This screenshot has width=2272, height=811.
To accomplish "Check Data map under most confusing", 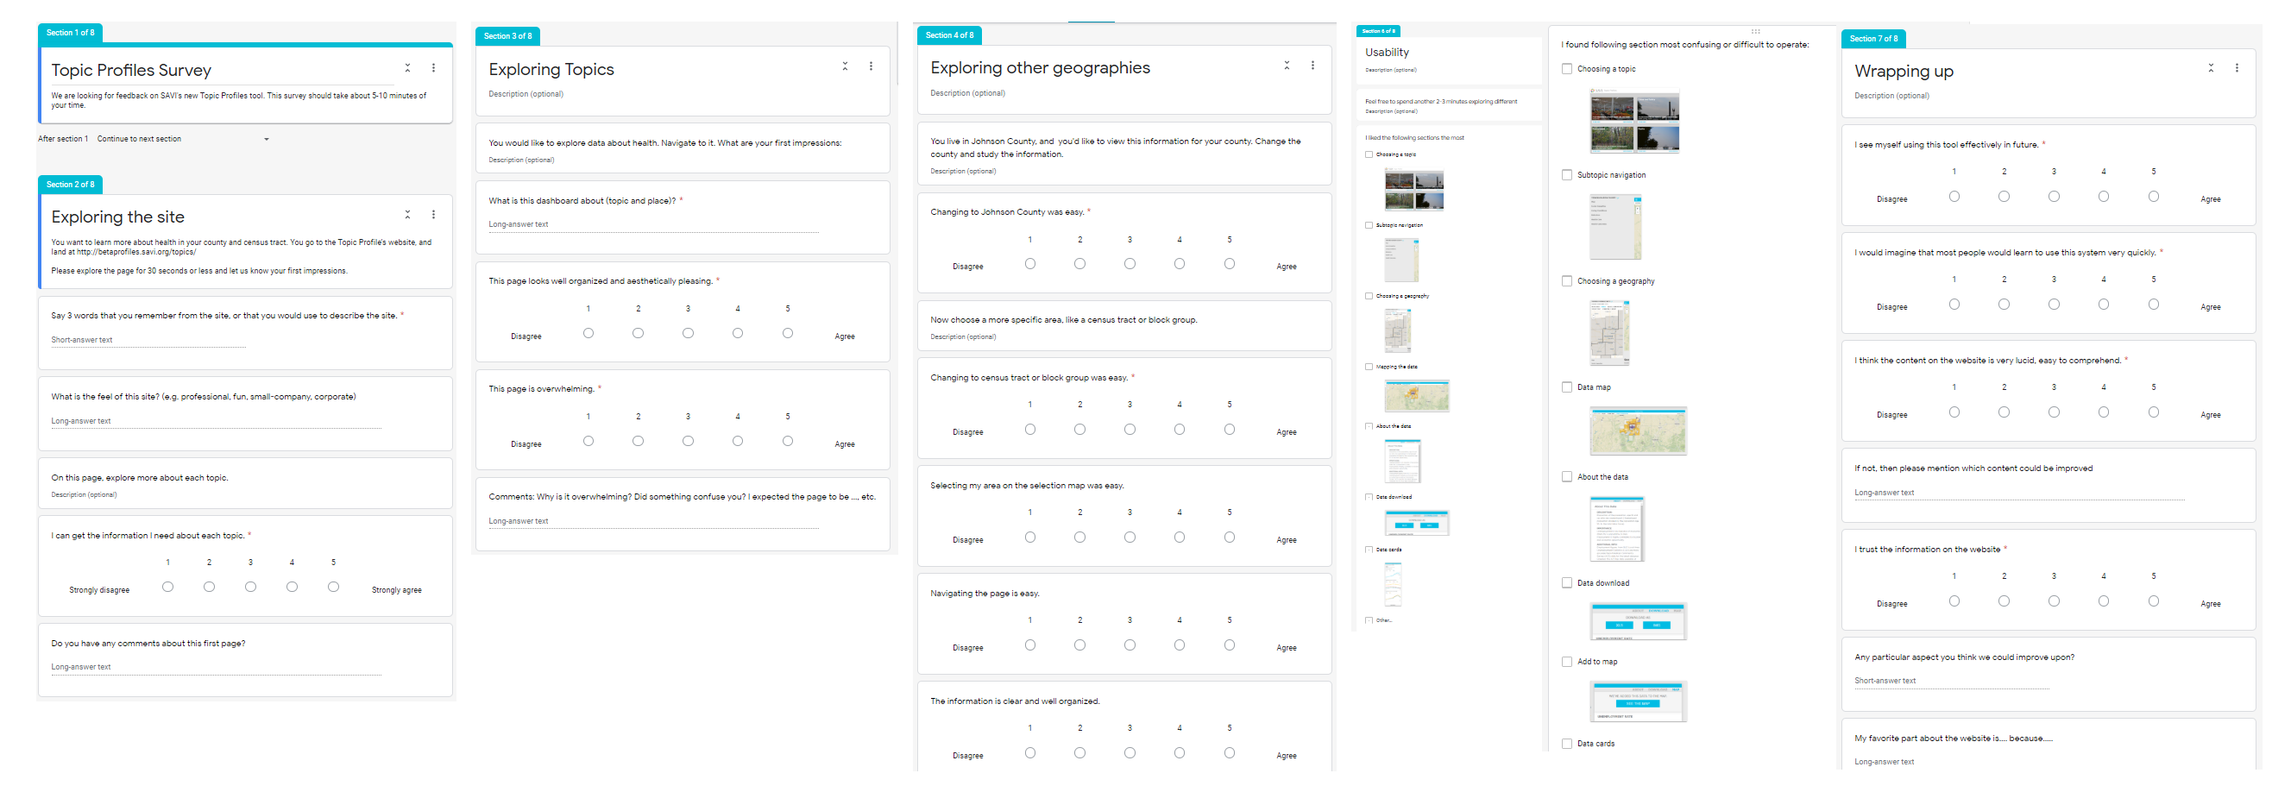I will [1566, 387].
